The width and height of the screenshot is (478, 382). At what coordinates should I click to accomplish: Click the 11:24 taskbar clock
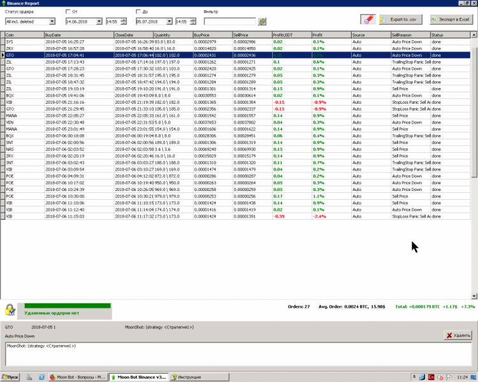pos(463,377)
